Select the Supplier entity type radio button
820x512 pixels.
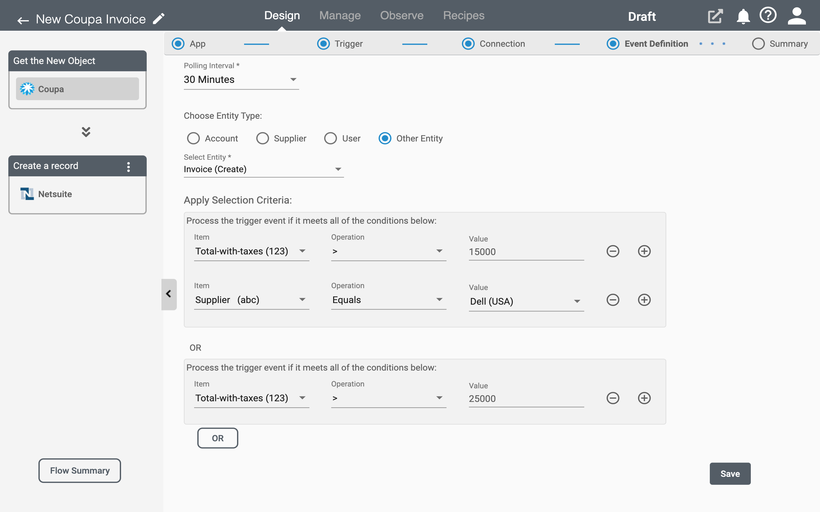[261, 138]
